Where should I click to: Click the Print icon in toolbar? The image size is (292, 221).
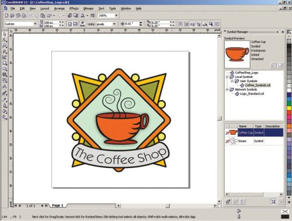[24, 16]
